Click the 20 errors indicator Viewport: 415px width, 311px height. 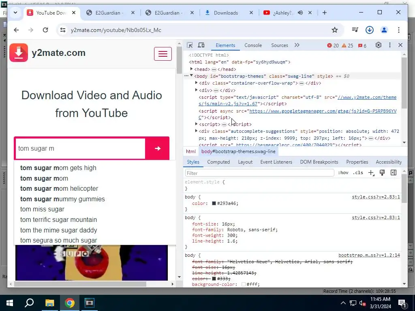pyautogui.click(x=333, y=45)
